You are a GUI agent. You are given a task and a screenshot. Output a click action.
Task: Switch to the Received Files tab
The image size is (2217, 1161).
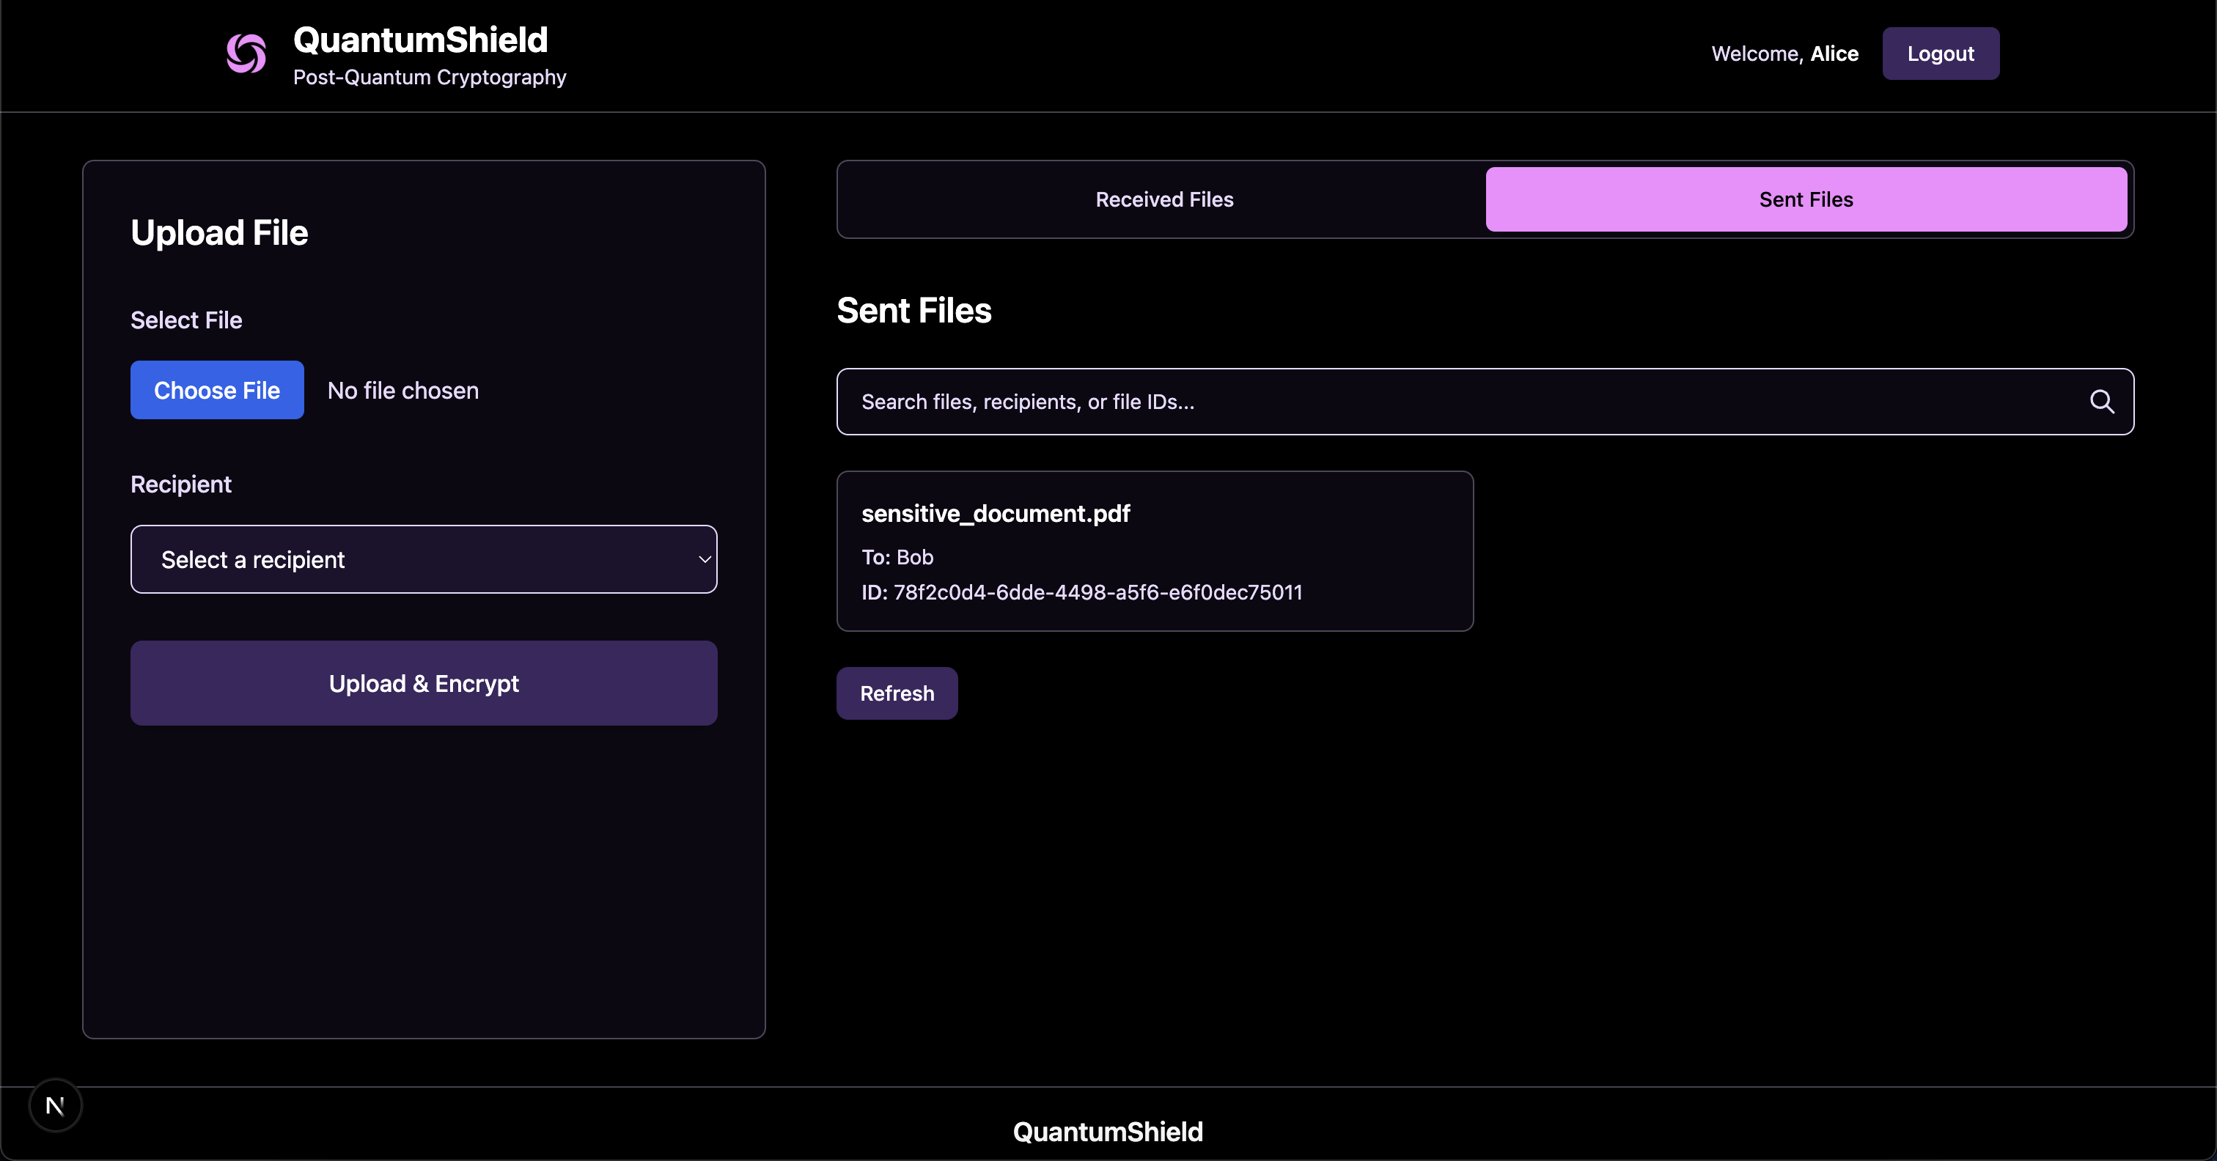[1163, 199]
